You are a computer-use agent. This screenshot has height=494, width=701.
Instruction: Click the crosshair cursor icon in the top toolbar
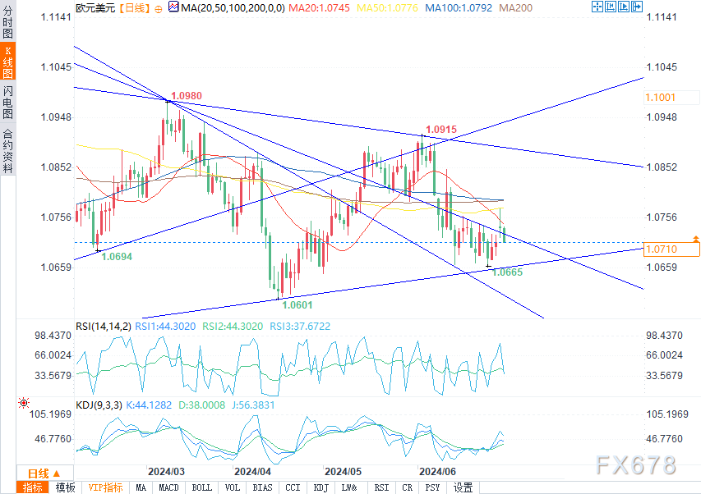(x=597, y=7)
